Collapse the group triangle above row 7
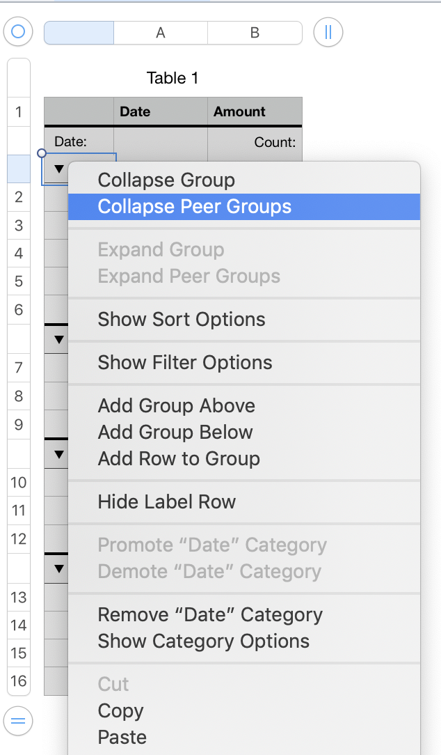 coord(58,339)
